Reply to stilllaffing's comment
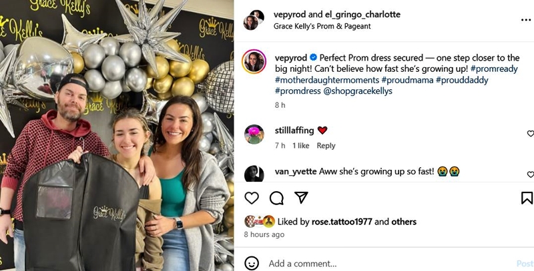 click(326, 146)
